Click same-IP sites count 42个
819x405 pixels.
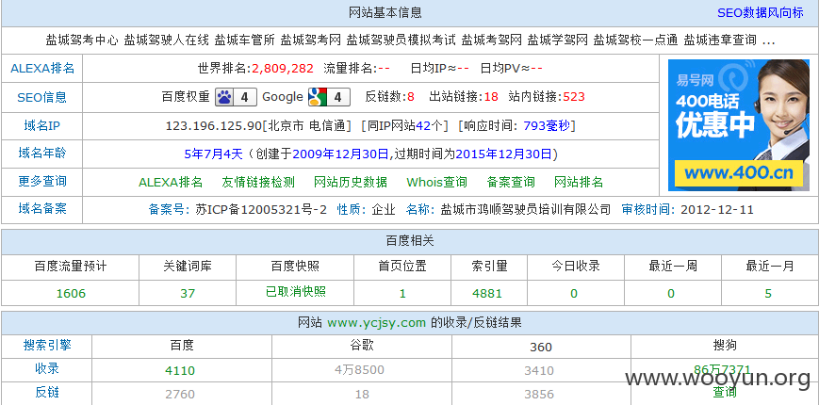430,126
